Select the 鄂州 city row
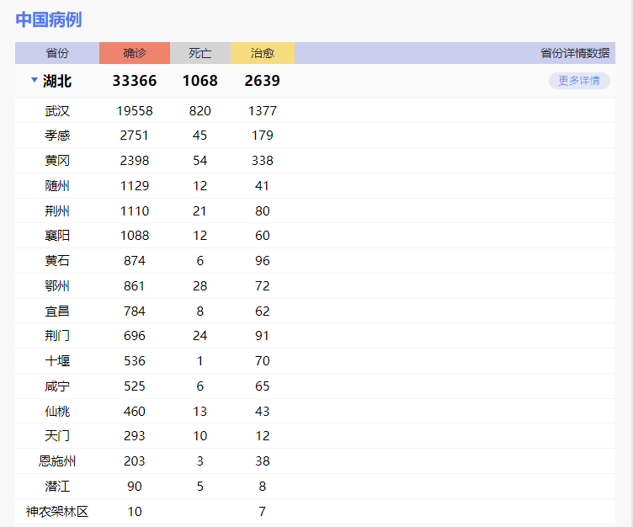This screenshot has height=527, width=633. [x=57, y=286]
